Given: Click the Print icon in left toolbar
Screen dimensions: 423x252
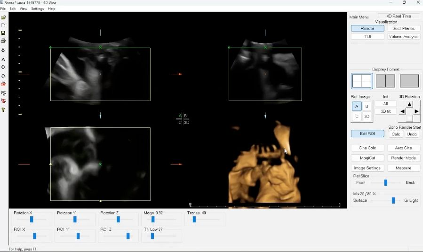Looking at the screenshot, I should click(3, 41).
